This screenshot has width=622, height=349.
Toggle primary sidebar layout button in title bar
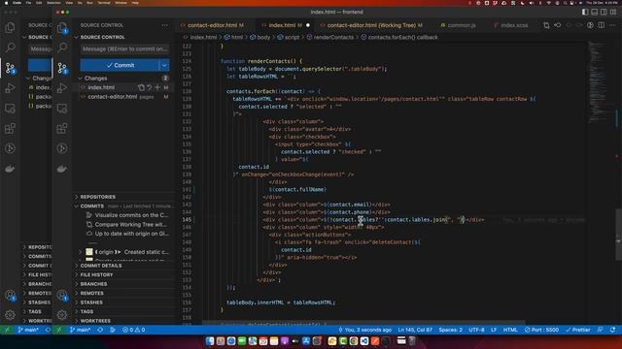coord(585,13)
